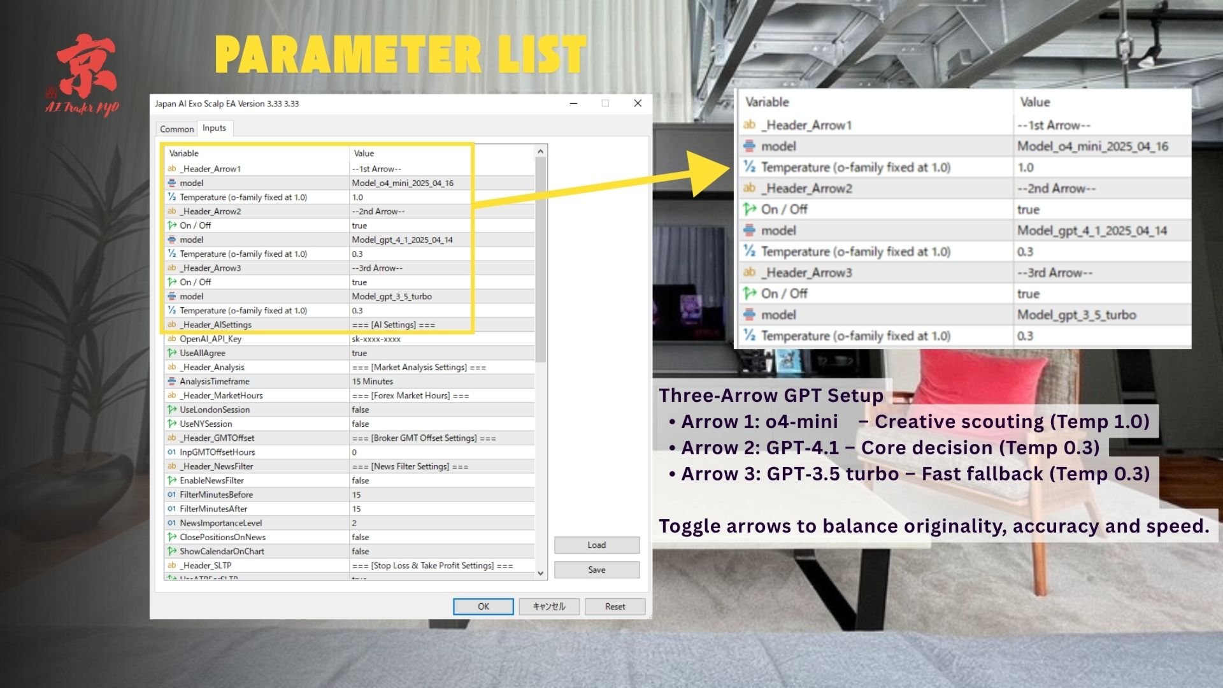Select the Inputs tab
The image size is (1223, 688).
tap(215, 128)
